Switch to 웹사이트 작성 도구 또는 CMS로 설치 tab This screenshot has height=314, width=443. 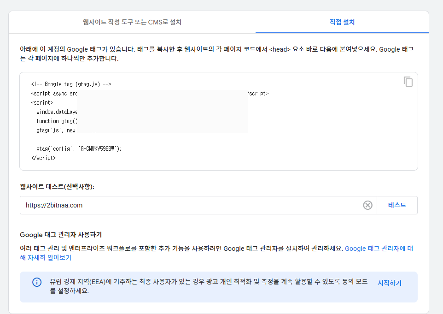[x=132, y=22]
